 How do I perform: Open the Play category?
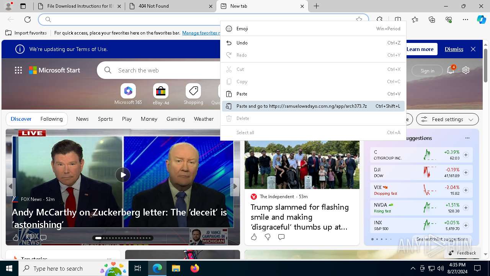(127, 119)
